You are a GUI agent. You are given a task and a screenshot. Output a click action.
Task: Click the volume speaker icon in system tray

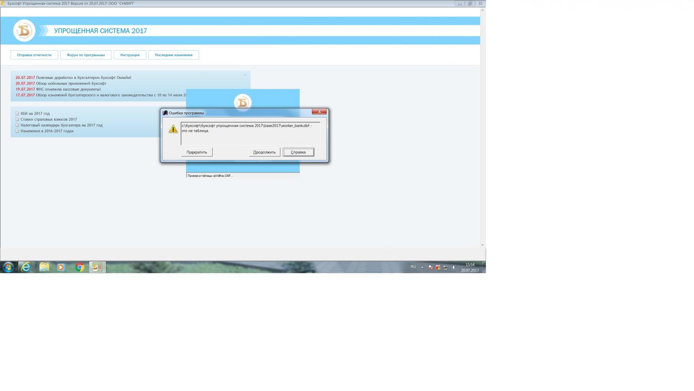pos(453,268)
